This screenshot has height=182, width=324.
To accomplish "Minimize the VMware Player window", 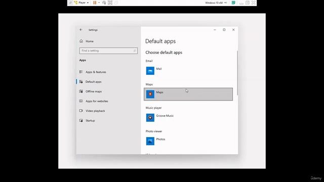I will (x=241, y=3).
